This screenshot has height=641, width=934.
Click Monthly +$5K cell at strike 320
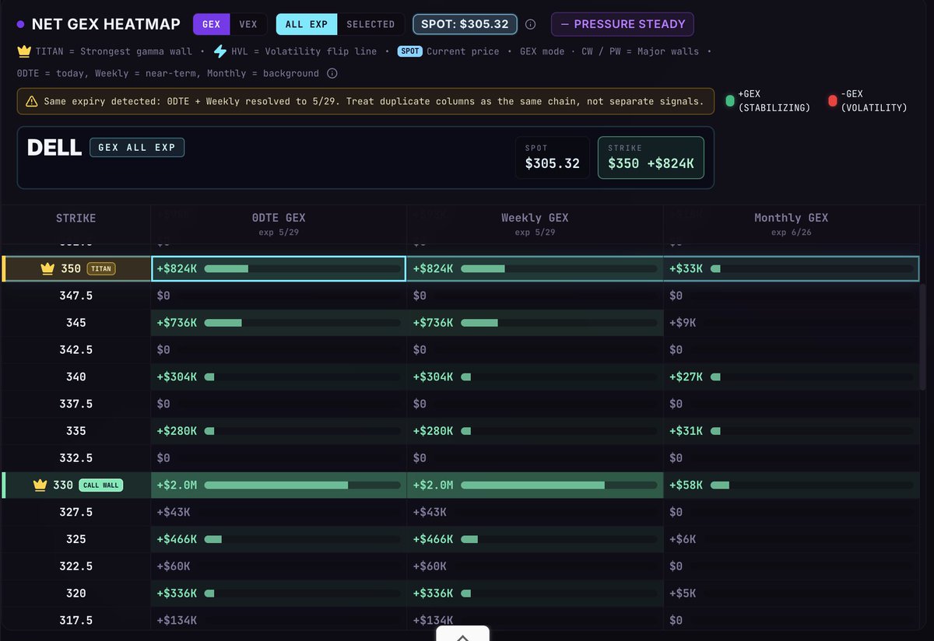tap(792, 593)
